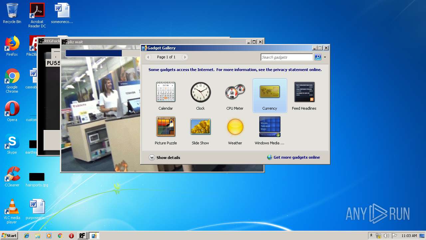Switch to the RF app taskbar button
Viewport: 426px width, 240px height.
tap(82, 236)
